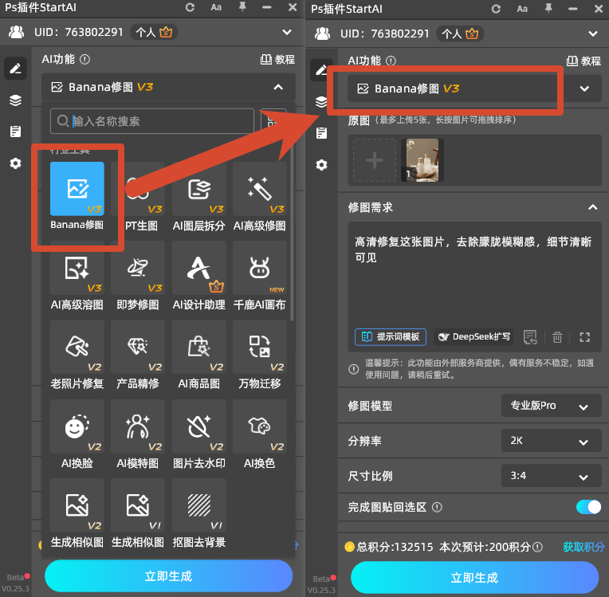Toggle the 完成图贴回选区 switch

(588, 507)
